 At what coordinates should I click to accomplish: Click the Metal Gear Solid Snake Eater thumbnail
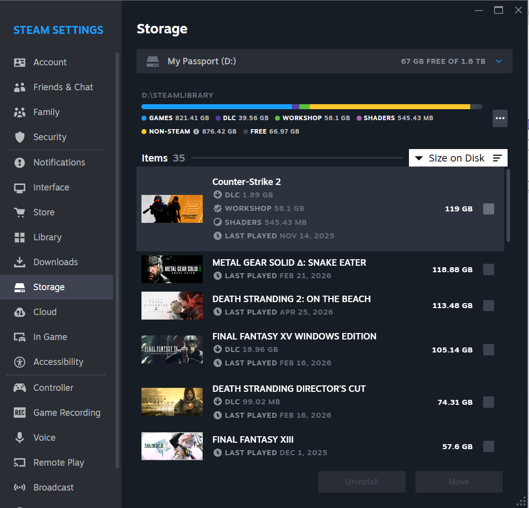click(x=172, y=269)
